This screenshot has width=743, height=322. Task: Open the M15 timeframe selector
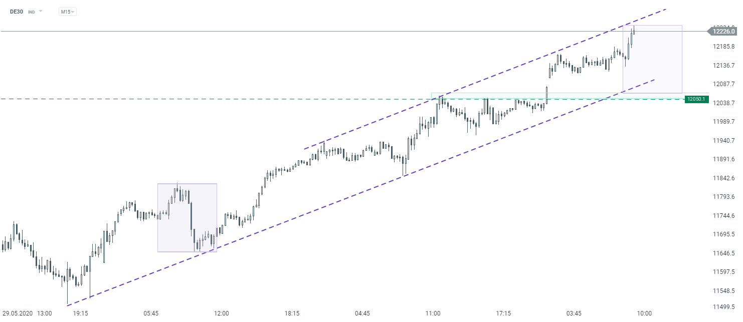pyautogui.click(x=67, y=11)
